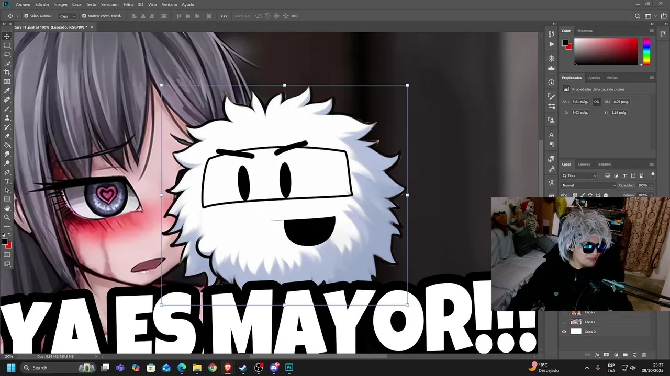This screenshot has width=670, height=376.
Task: Open the Tipo layer filter dropdown
Action: (579, 176)
